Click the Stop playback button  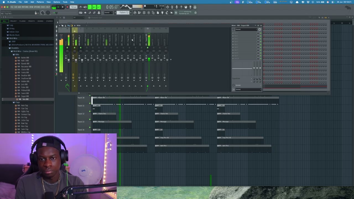pyautogui.click(x=63, y=7)
